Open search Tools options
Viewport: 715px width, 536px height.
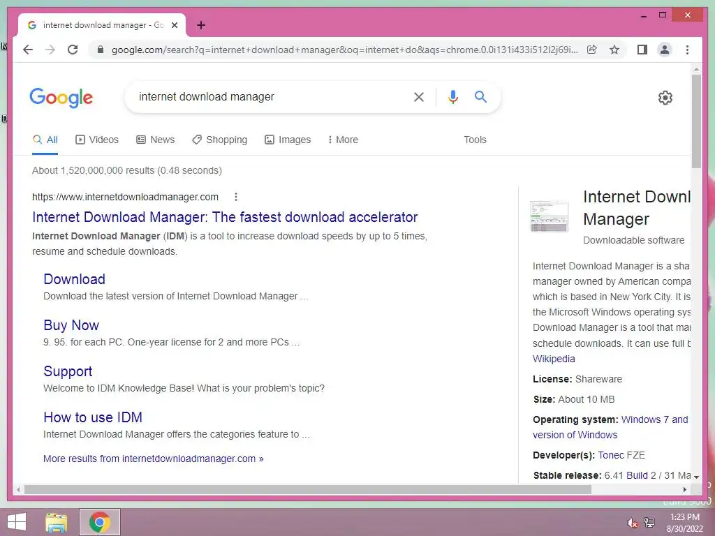[475, 140]
